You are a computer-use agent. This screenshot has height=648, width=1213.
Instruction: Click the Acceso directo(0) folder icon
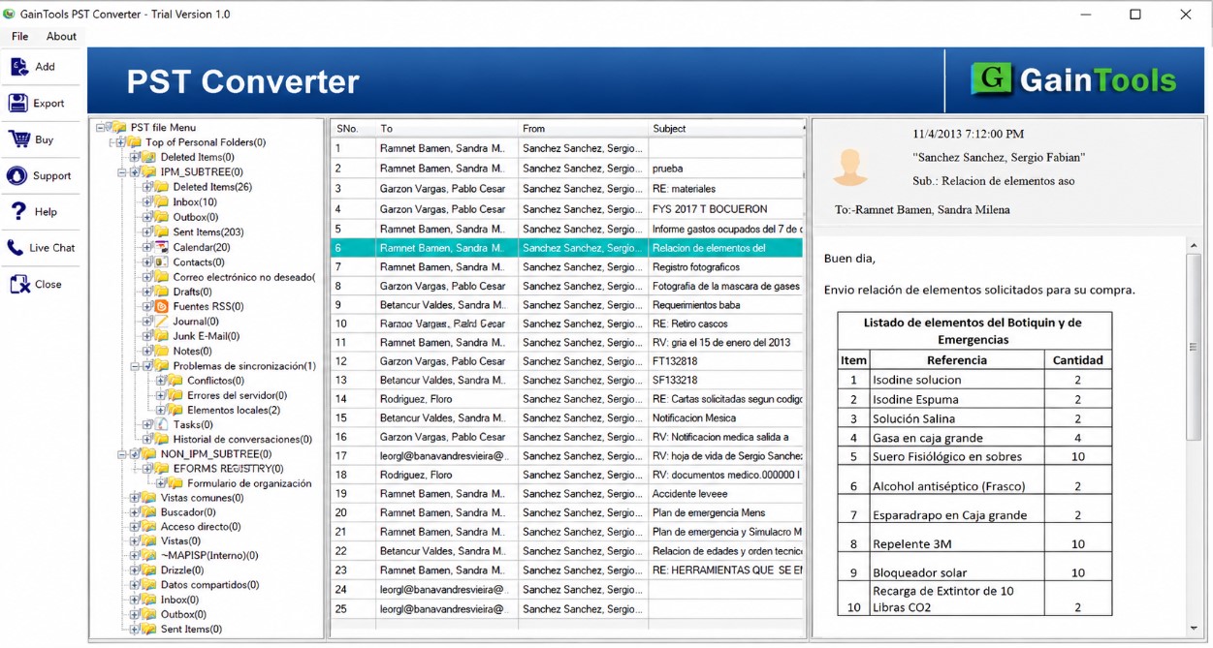point(149,527)
